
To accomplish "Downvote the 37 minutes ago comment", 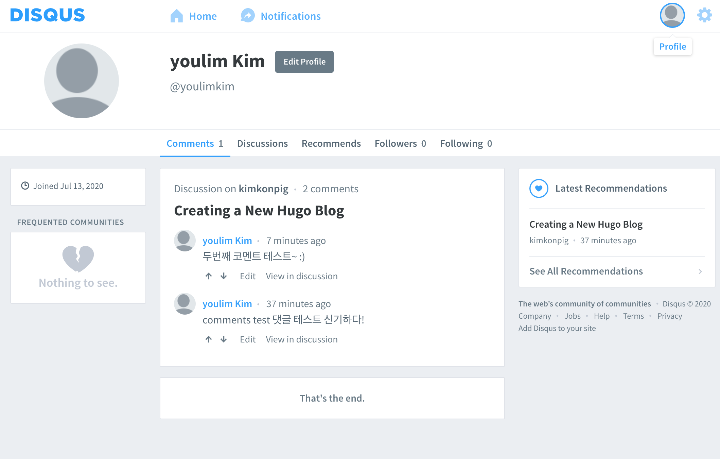I will [224, 339].
